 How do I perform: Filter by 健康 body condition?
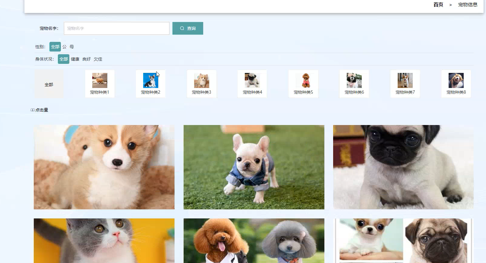click(x=75, y=59)
